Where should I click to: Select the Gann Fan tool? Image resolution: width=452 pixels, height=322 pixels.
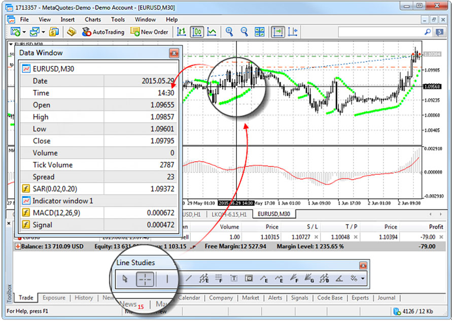(309, 278)
